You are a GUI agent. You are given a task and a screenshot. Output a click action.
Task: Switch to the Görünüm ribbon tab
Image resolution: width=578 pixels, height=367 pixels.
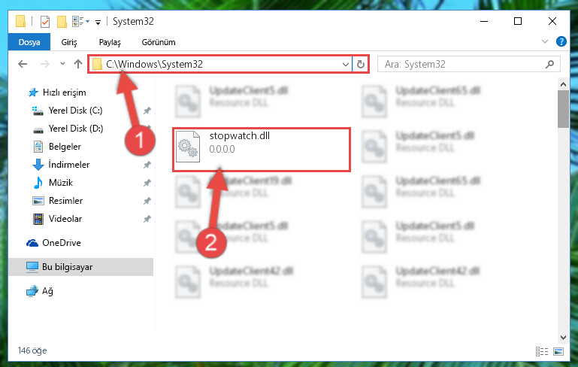pyautogui.click(x=159, y=42)
